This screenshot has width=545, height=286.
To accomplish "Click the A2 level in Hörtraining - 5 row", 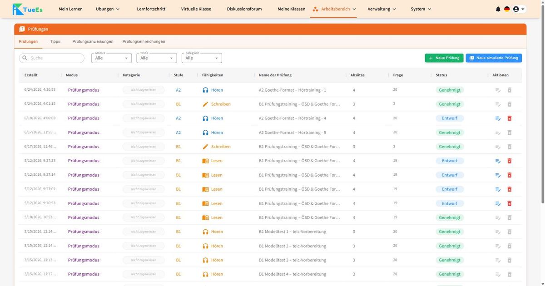I will (178, 133).
